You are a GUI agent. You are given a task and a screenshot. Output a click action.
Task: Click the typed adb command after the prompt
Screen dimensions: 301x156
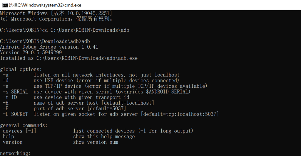(86, 41)
